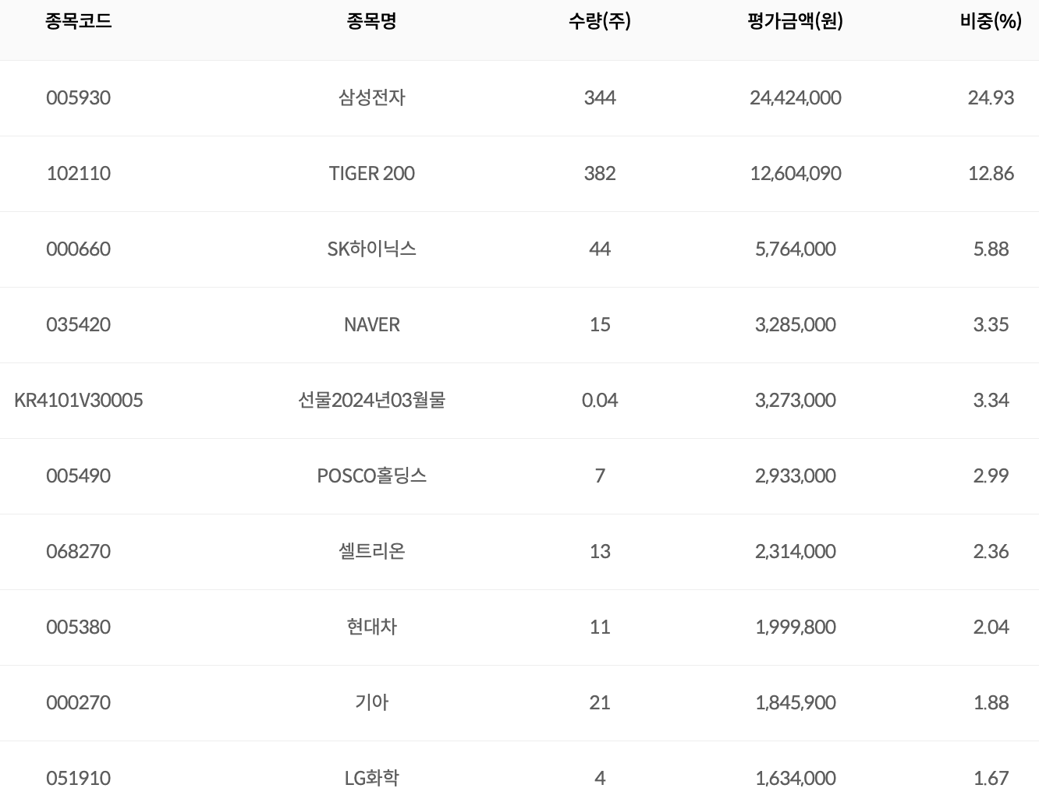Image resolution: width=1039 pixels, height=806 pixels.
Task: Select code KR4101V30005
Action: click(x=78, y=400)
